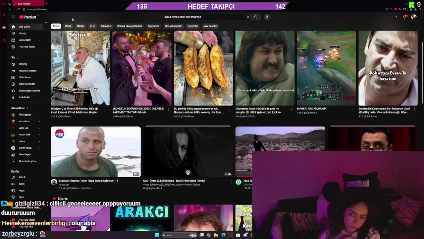Play the Ezel Bayraktar short thumbnail
424x239 pixels.
click(x=388, y=68)
